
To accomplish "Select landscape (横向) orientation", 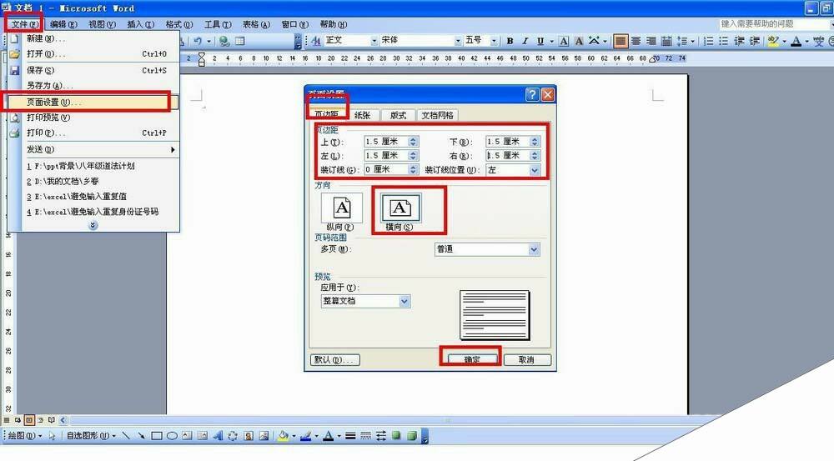I will click(400, 211).
